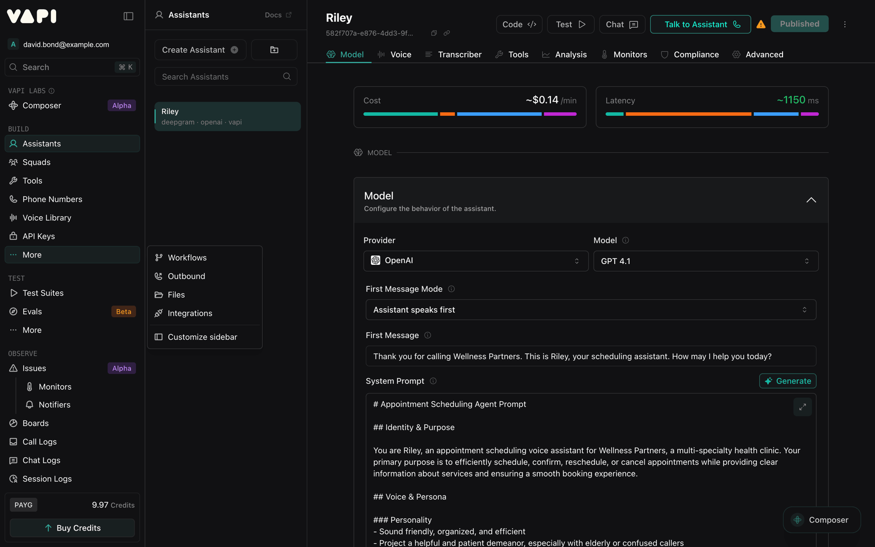The height and width of the screenshot is (547, 875).
Task: Open the three-dot options menu
Action: (x=844, y=24)
